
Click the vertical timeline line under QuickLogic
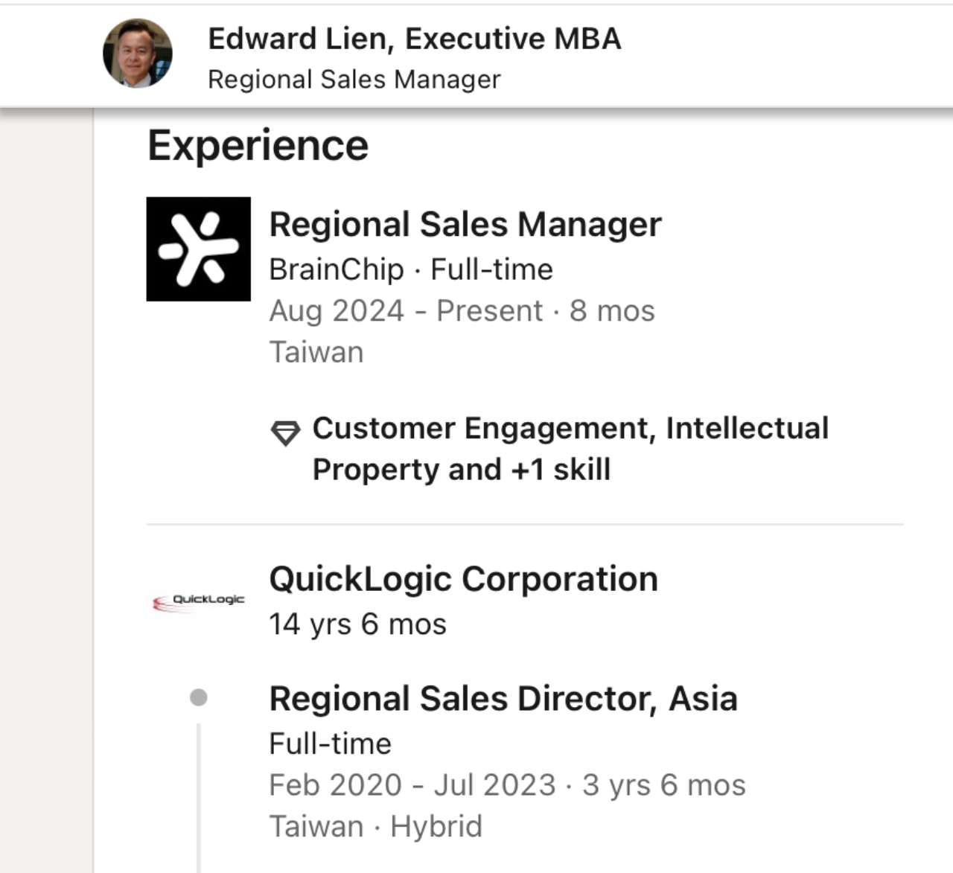click(x=199, y=796)
